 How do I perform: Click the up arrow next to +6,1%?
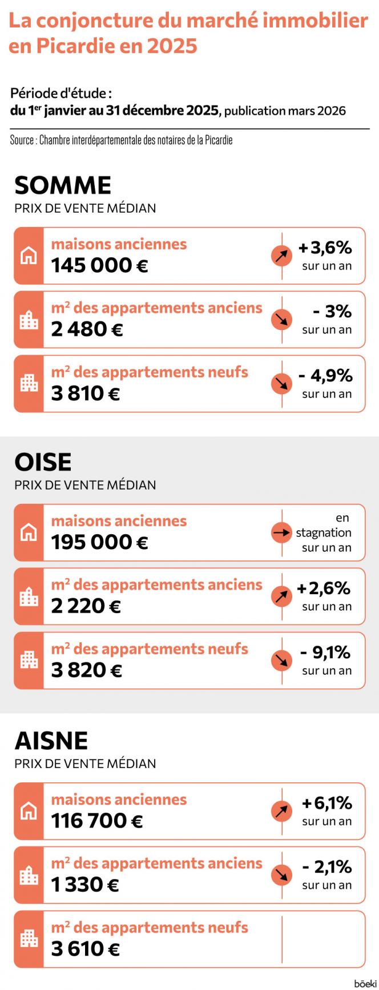pos(281,811)
